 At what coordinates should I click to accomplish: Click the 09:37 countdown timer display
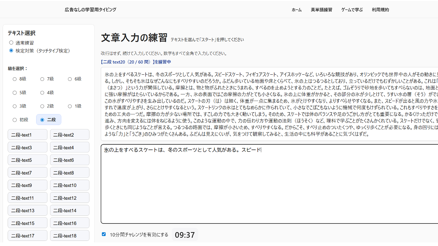coord(185,235)
